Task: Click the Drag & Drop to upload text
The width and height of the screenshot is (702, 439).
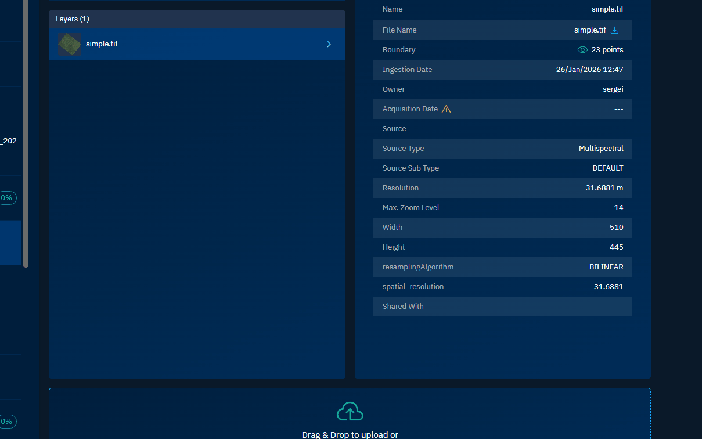Action: tap(350, 434)
